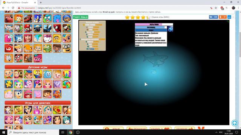This screenshot has height=135, width=241.
Task: Open the Windows notification center
Action: 237,132
